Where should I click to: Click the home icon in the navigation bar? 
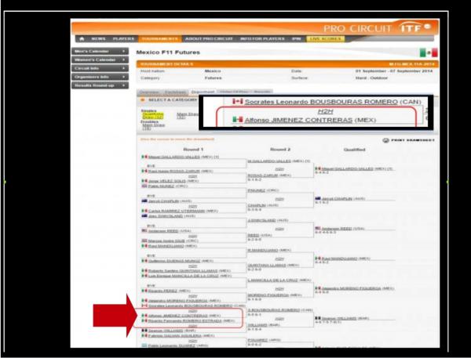point(82,38)
